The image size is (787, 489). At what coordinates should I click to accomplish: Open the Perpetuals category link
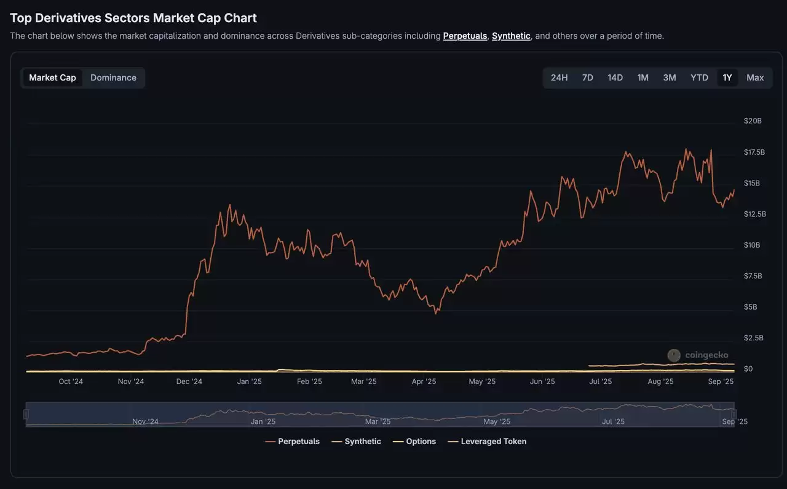(x=465, y=35)
